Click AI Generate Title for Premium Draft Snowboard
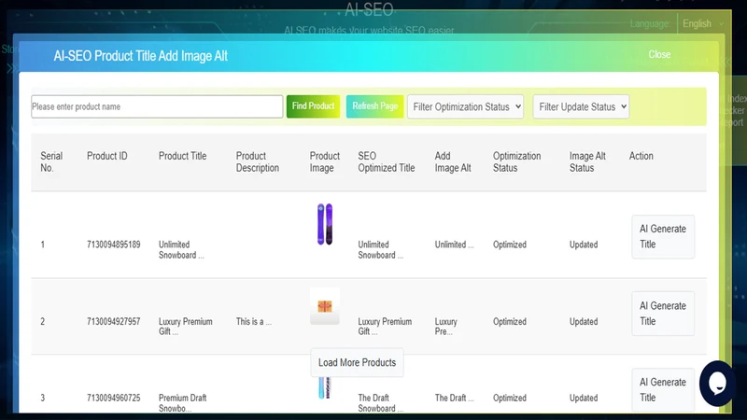747x420 pixels. tap(663, 389)
